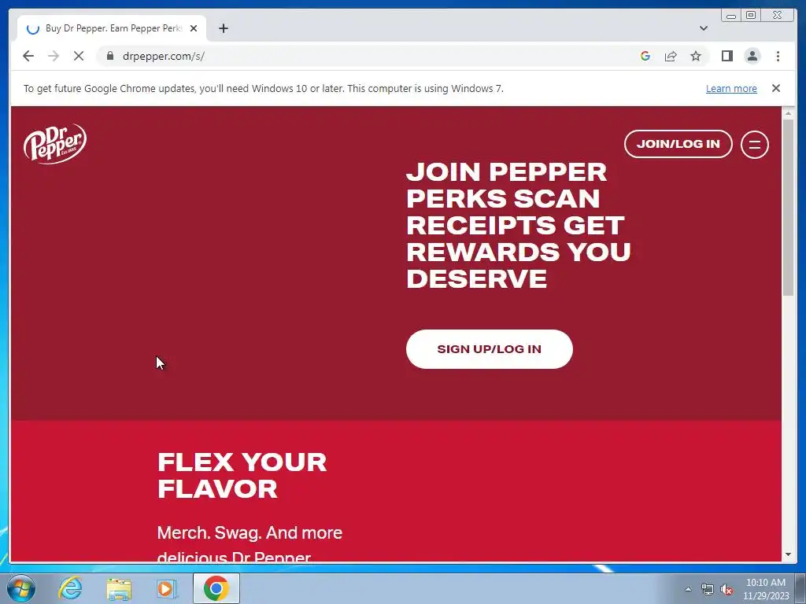Dismiss the Chrome update notification bar
This screenshot has width=806, height=604.
(x=775, y=88)
